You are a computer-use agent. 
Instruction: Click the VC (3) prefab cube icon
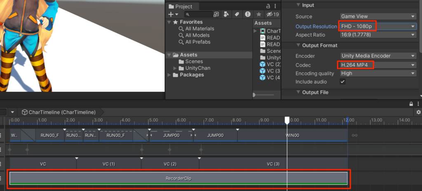(263, 71)
